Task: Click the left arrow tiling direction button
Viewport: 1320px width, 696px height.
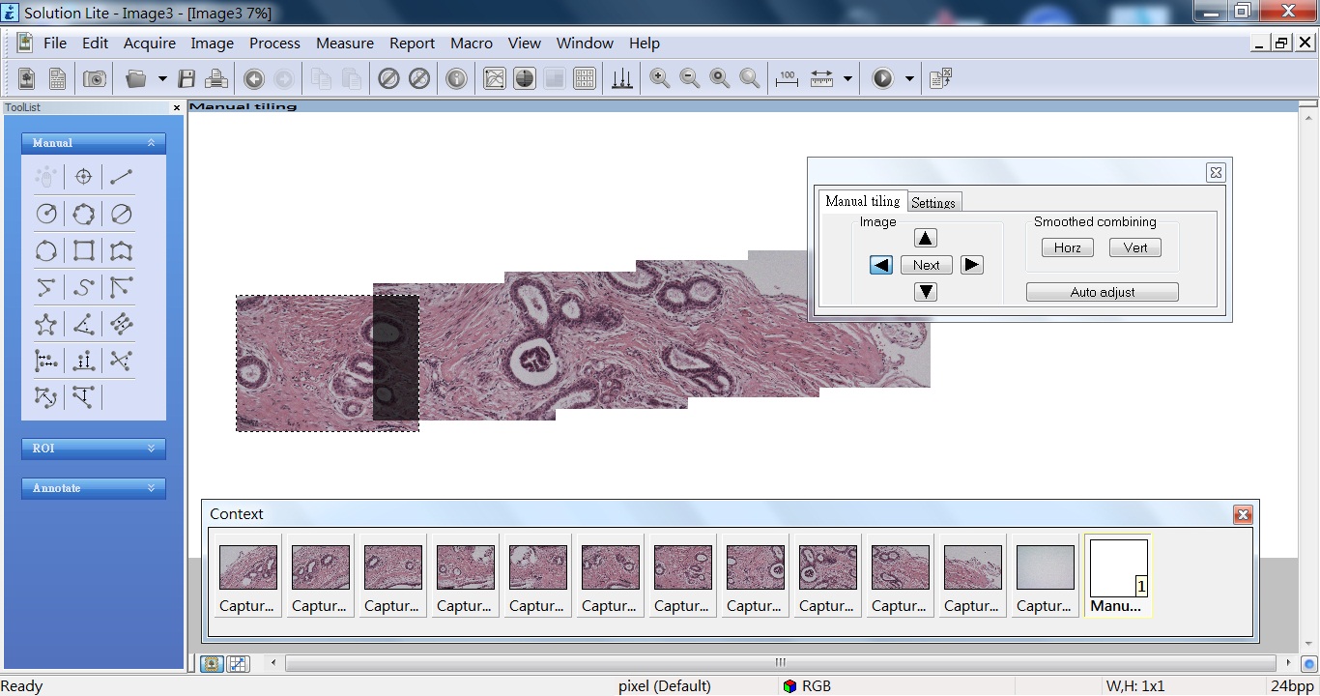Action: 880,265
